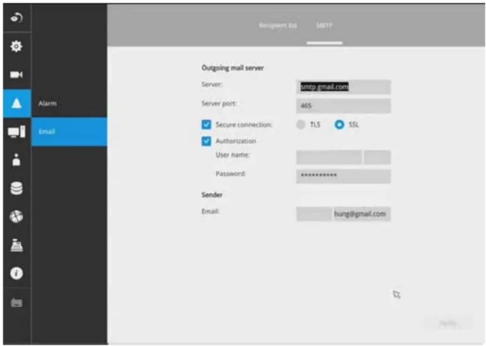Image resolution: width=486 pixels, height=346 pixels.
Task: Open the settings gear icon
Action: (x=16, y=47)
